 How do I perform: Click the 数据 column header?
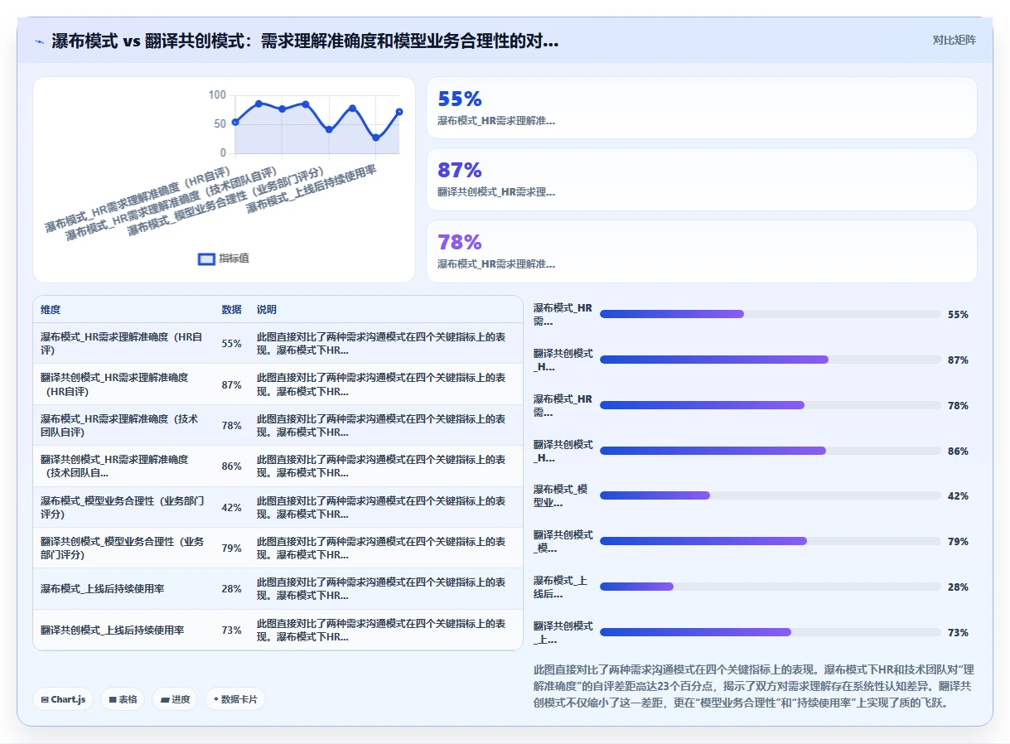(231, 310)
